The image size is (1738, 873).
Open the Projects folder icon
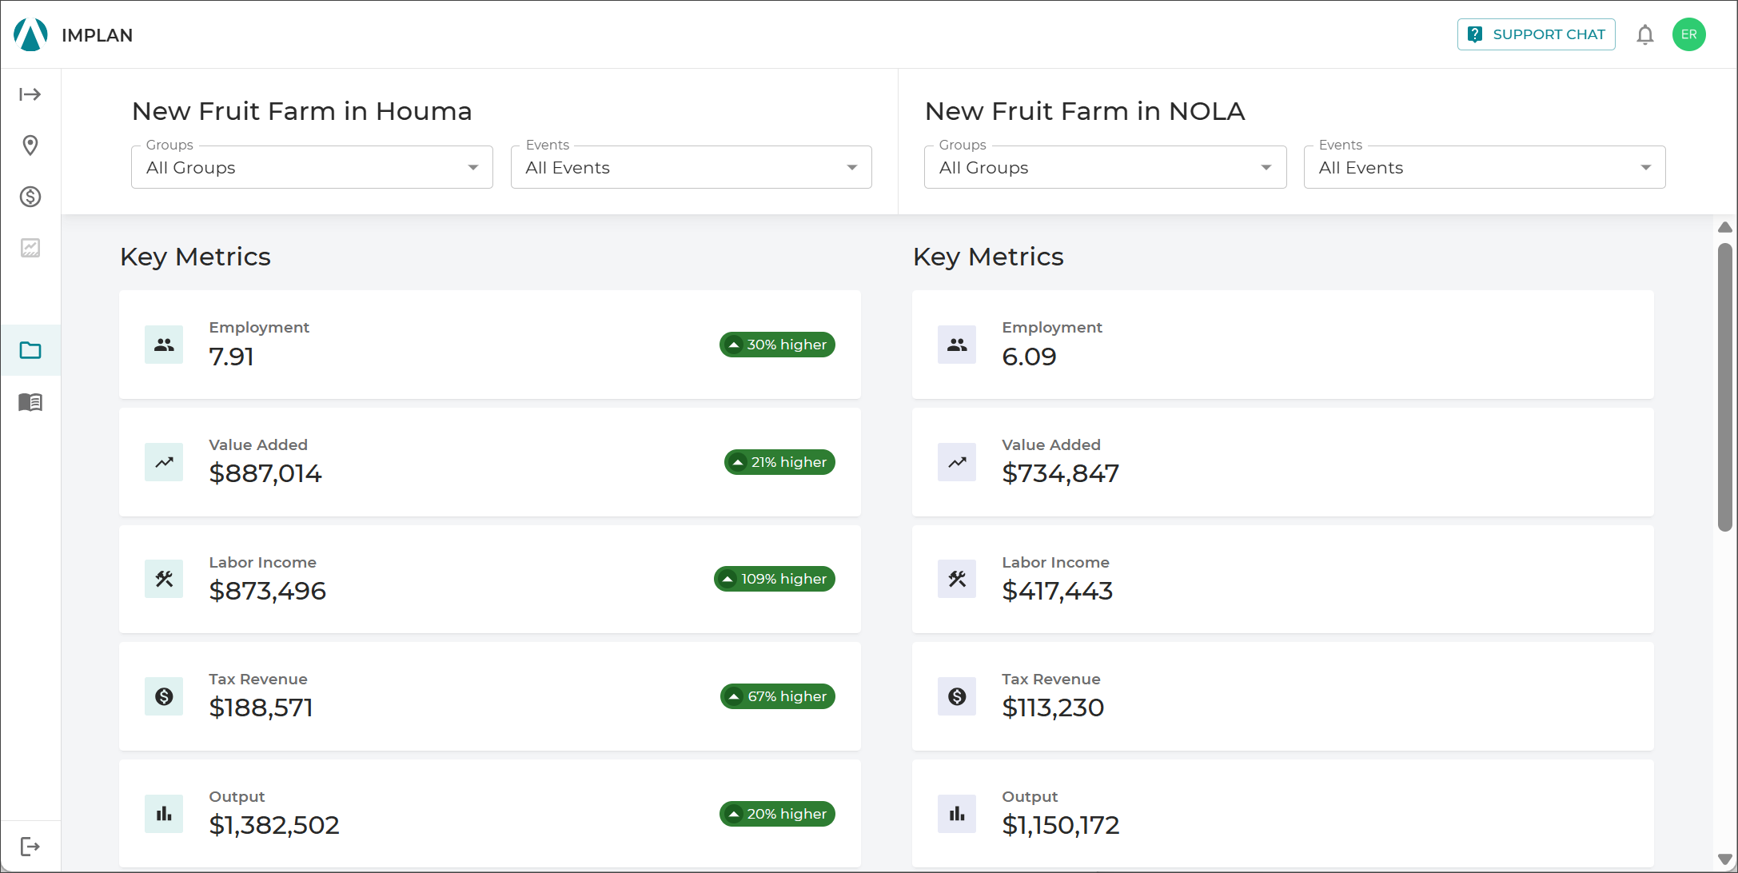30,350
